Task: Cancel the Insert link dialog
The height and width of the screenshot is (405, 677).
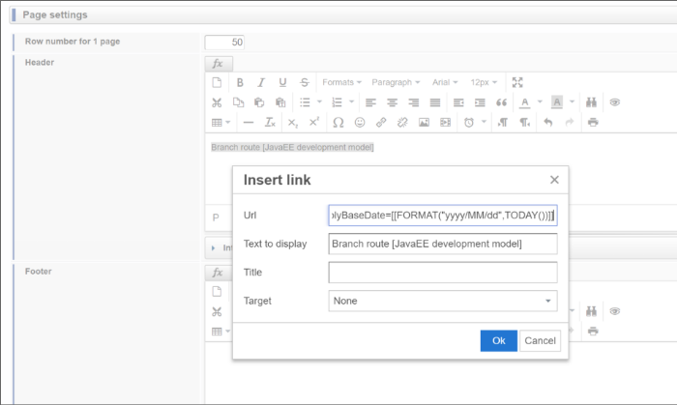Action: (x=540, y=340)
